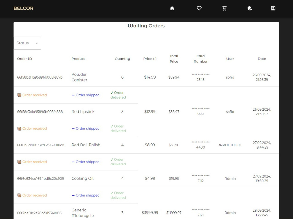The width and height of the screenshot is (293, 219).
Task: Click the $3999.99 unit price cell
Action: point(150,213)
